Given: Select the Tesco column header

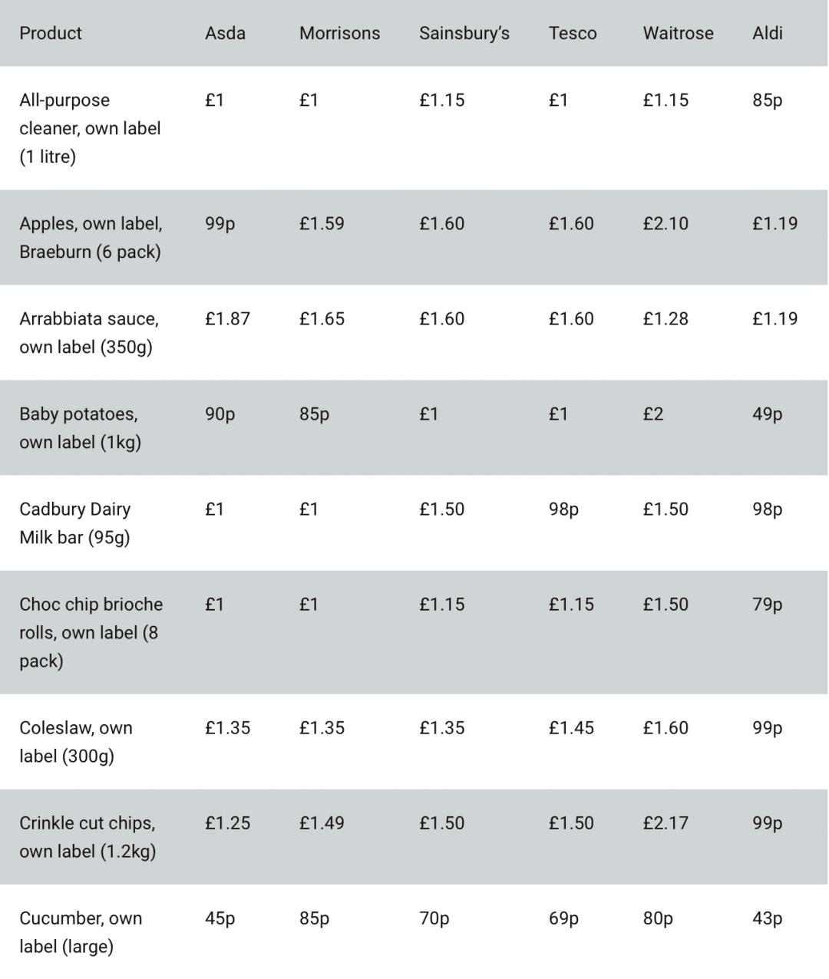Looking at the screenshot, I should click(x=573, y=33).
